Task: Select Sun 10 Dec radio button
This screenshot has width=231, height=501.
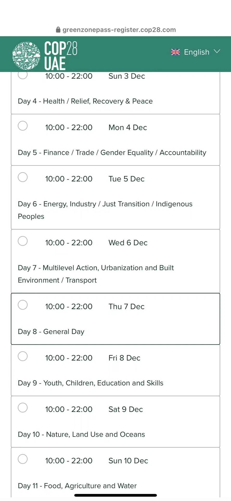Action: pos(23,459)
